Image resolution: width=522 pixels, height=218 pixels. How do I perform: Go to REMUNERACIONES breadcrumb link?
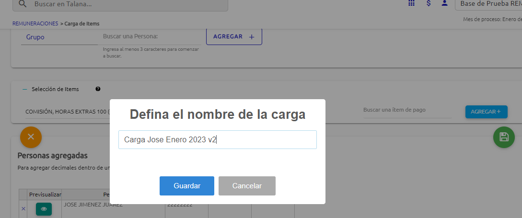point(35,23)
